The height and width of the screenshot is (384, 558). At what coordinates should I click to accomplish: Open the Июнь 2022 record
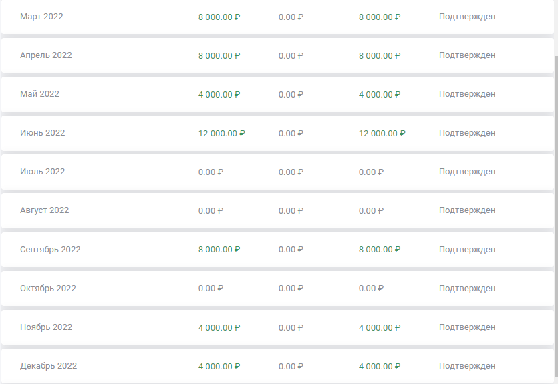tap(277, 133)
